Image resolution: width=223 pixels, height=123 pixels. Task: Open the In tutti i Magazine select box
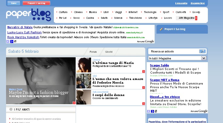(x=177, y=58)
